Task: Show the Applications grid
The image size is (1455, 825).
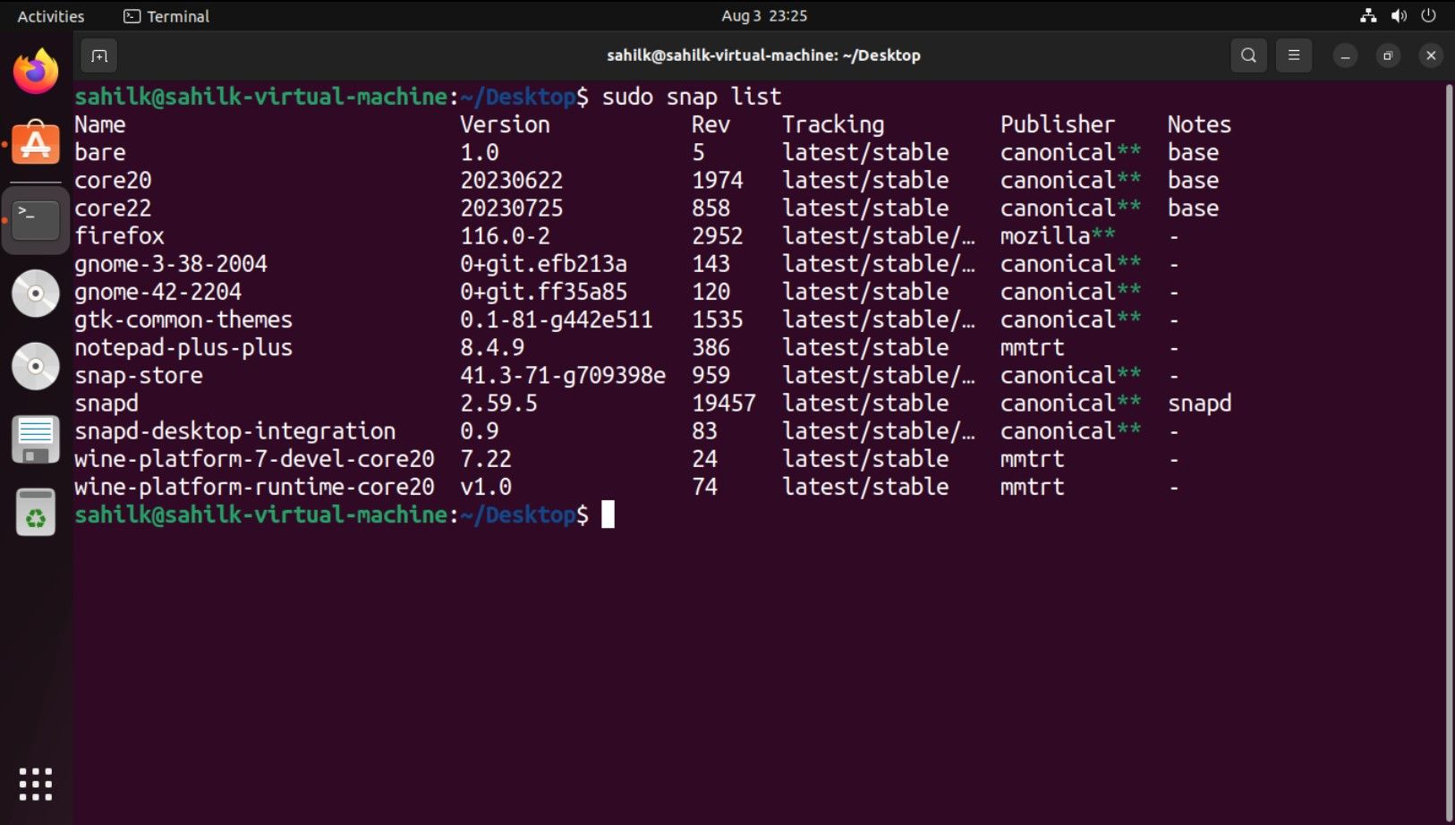Action: point(35,783)
